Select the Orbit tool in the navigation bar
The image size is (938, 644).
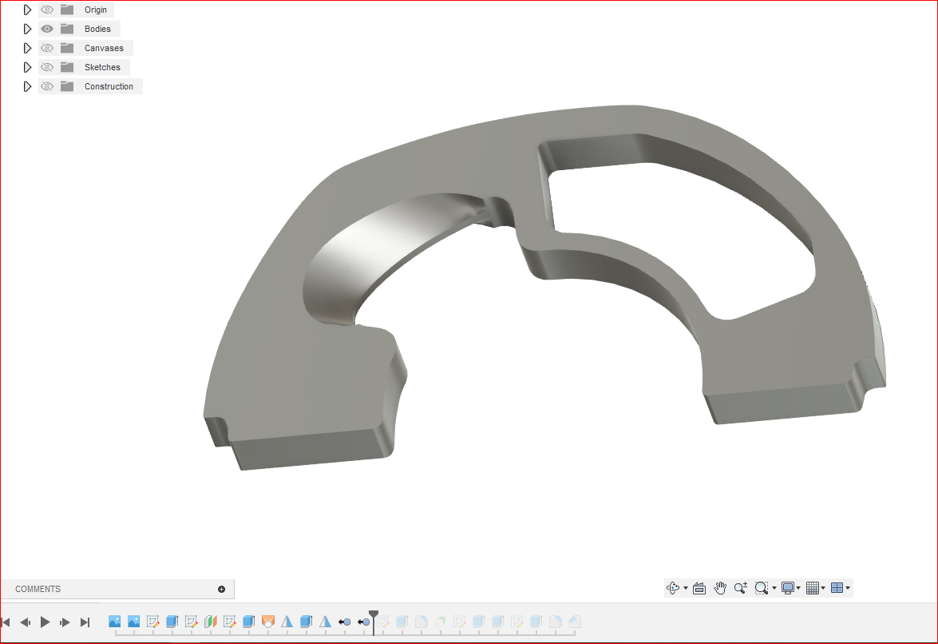click(x=673, y=587)
